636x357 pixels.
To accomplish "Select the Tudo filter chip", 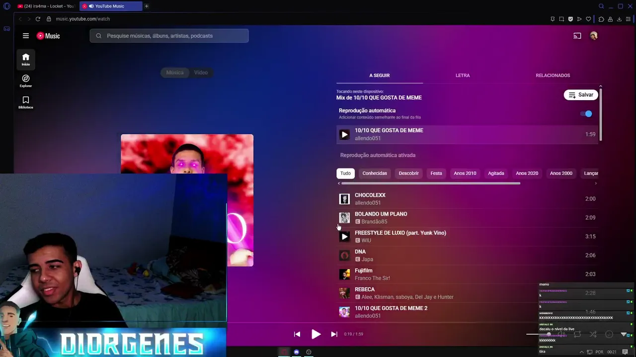I will coord(345,173).
